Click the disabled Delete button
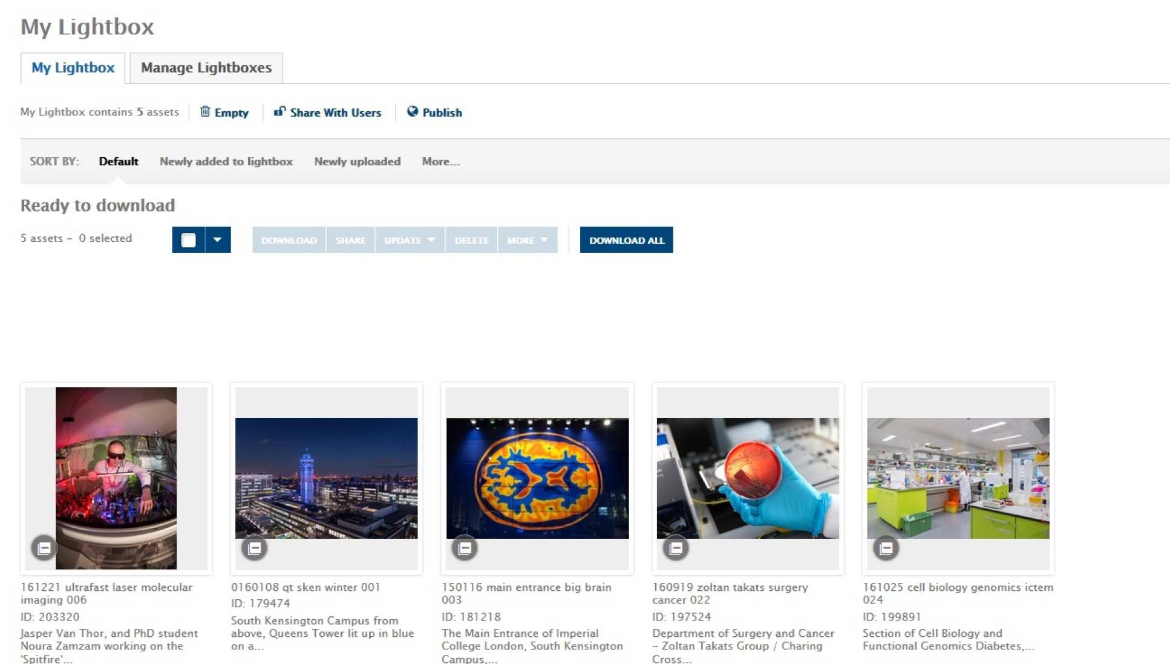The height and width of the screenshot is (664, 1170). tap(471, 240)
